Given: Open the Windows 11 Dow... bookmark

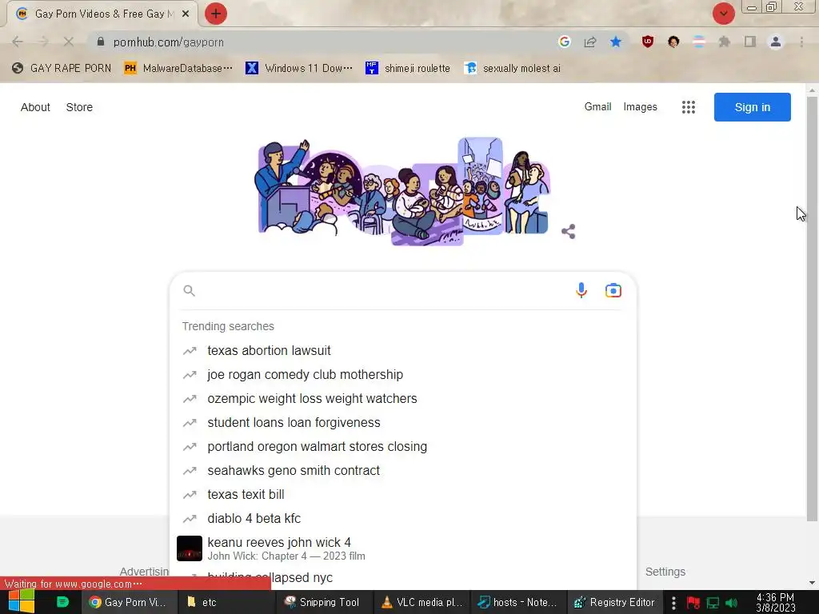Looking at the screenshot, I should (299, 69).
